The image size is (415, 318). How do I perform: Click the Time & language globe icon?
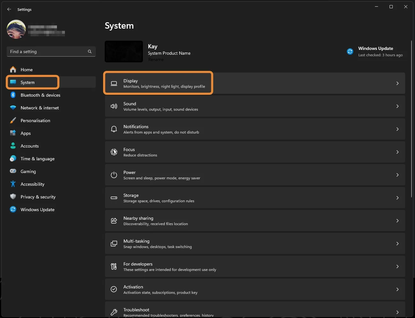tap(13, 159)
